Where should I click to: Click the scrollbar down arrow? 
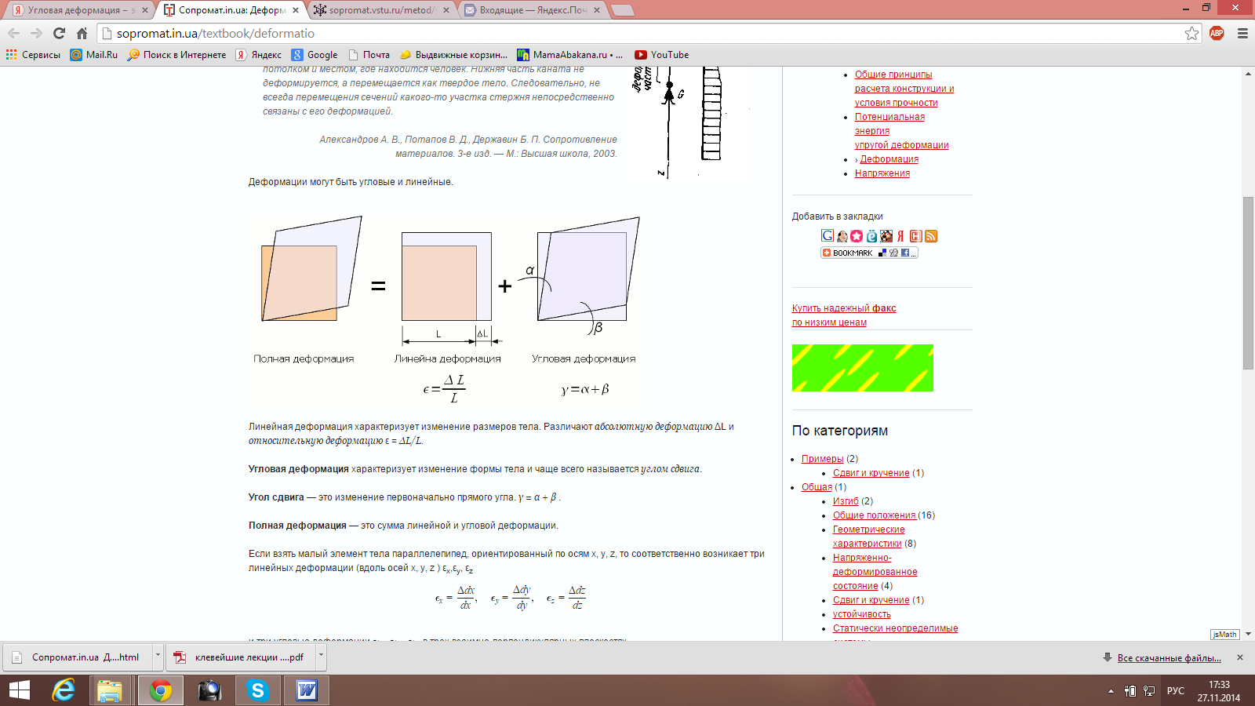tap(1248, 634)
